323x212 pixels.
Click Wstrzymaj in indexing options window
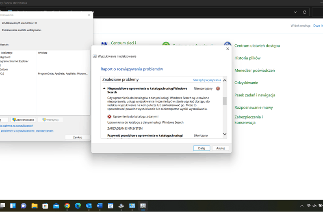50,120
